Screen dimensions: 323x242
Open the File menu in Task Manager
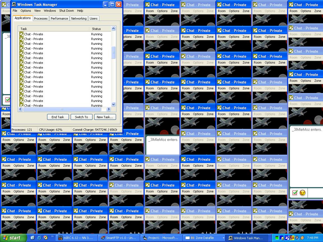pyautogui.click(x=15, y=11)
